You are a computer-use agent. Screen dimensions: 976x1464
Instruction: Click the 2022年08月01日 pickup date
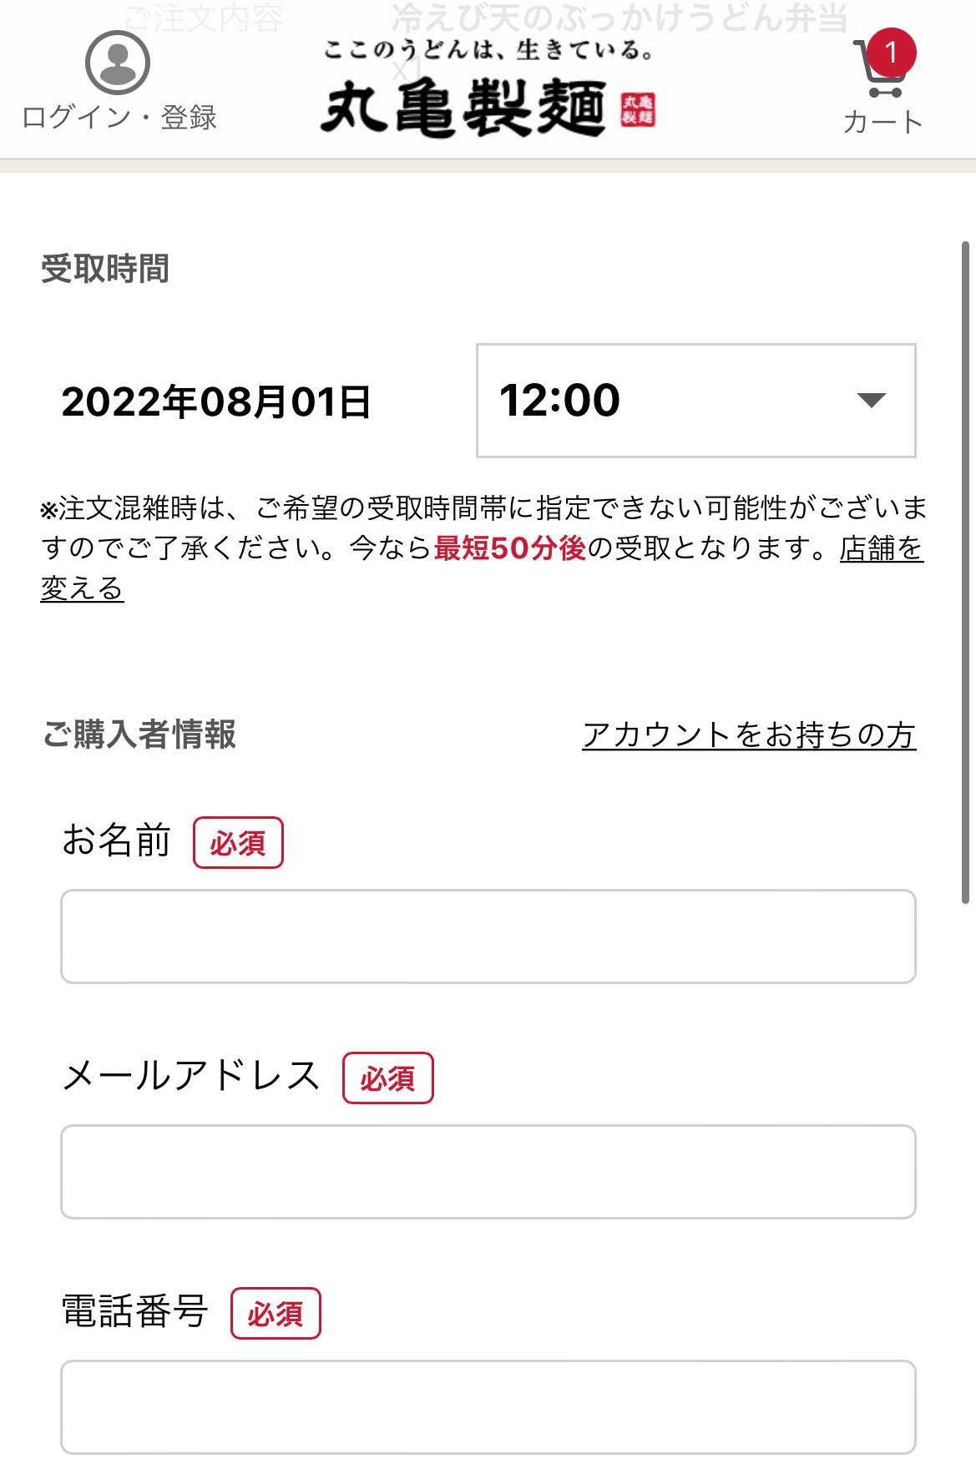click(216, 402)
